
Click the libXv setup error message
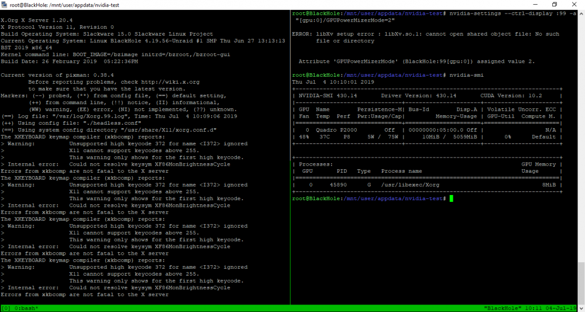(x=425, y=37)
